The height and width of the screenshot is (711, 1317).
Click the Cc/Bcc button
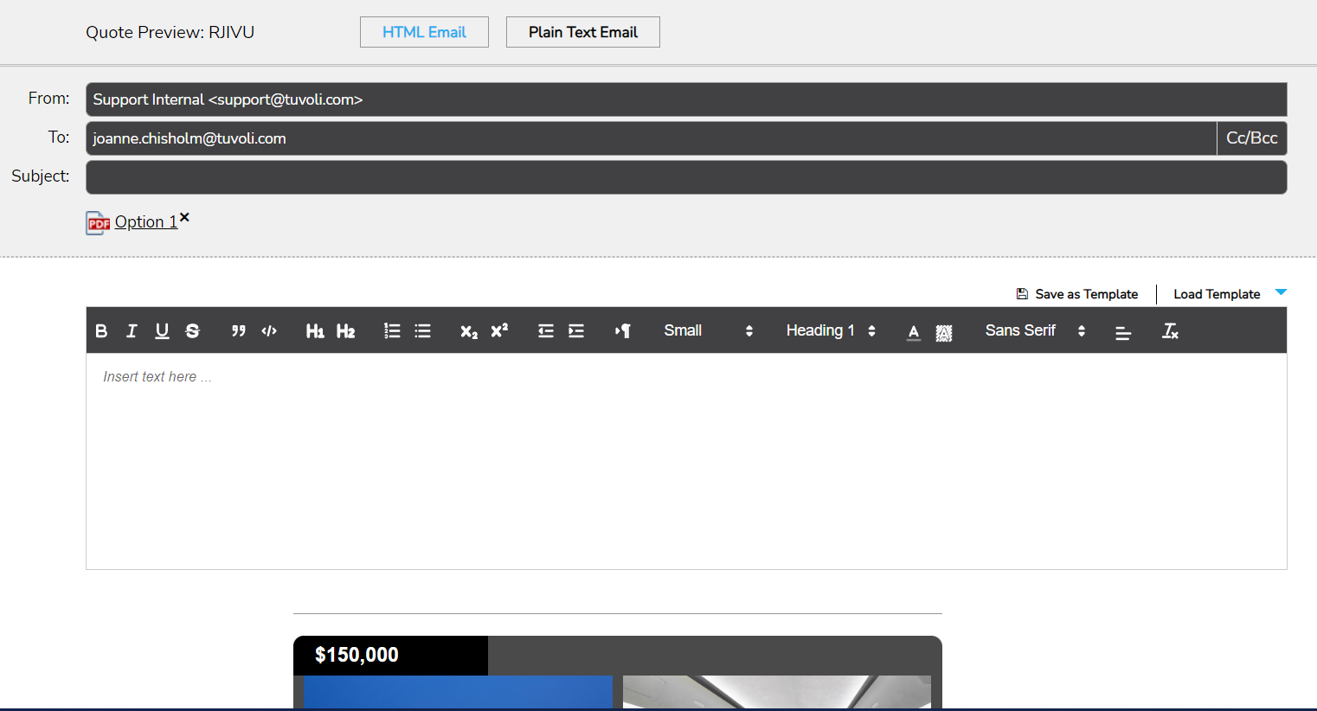point(1251,138)
